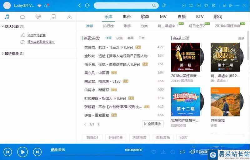The width and height of the screenshot is (250, 160).
Task: Toggle the loop playback mode icon
Action: (182, 152)
